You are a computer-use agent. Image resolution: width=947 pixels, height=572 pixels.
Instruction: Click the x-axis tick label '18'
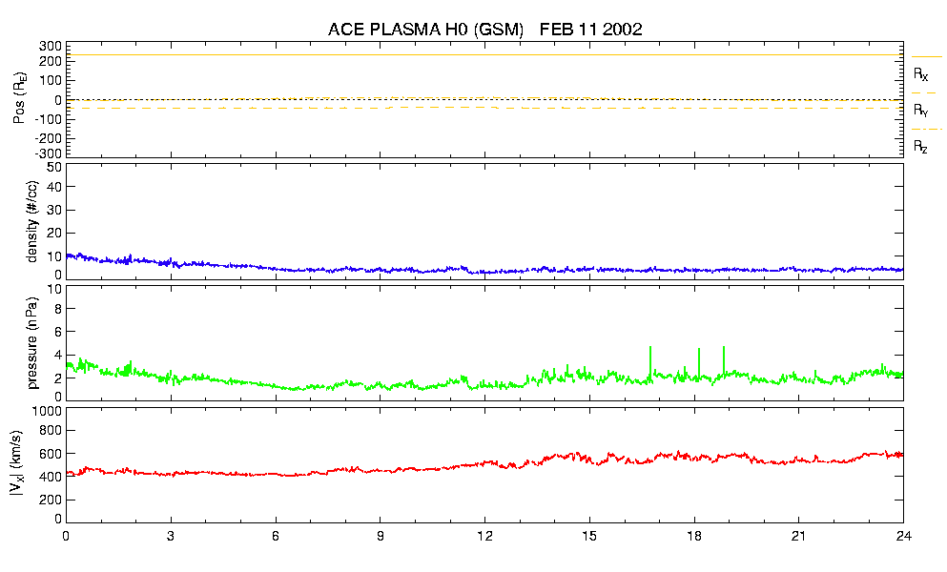coord(694,536)
